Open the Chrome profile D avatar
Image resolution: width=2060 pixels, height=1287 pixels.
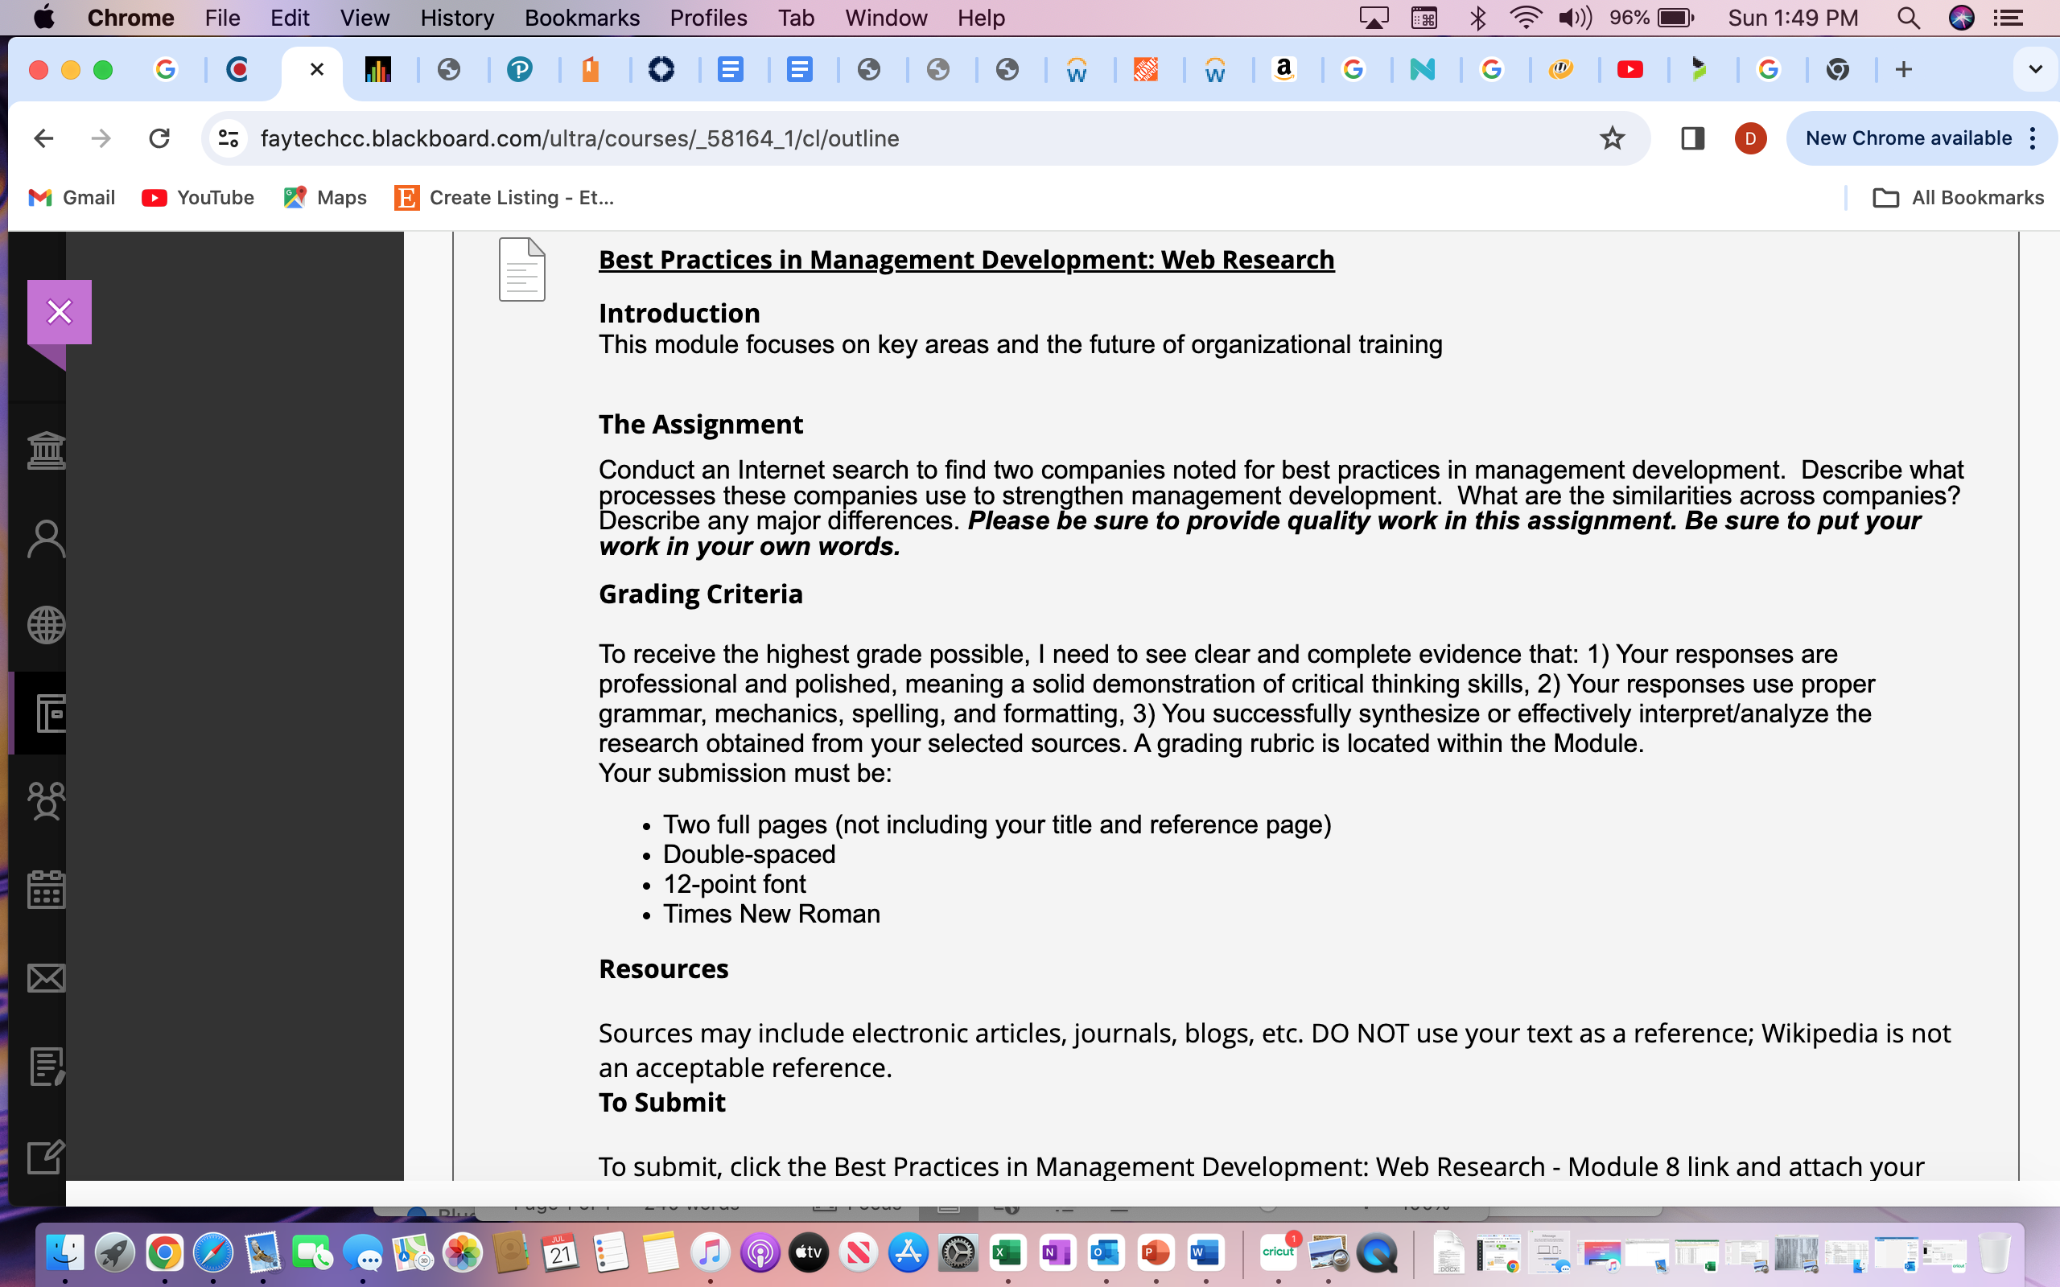tap(1750, 138)
